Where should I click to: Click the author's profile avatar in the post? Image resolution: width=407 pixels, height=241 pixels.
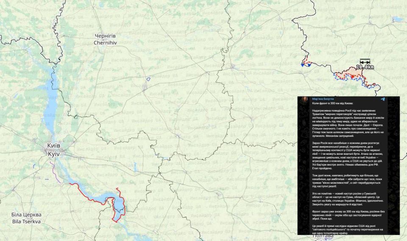coord(305,99)
